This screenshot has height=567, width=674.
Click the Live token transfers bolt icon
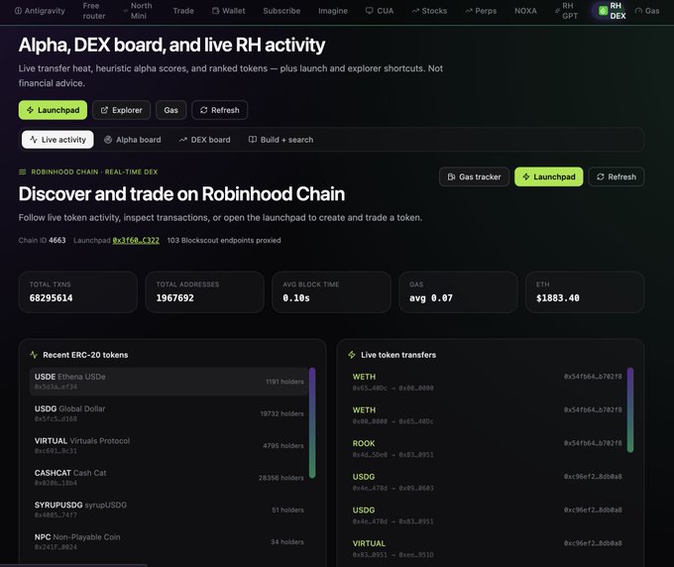[x=352, y=355]
